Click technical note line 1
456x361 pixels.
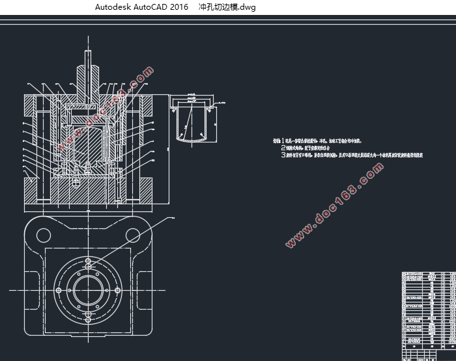tap(317, 141)
